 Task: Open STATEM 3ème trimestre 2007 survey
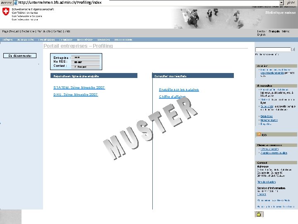79,88
